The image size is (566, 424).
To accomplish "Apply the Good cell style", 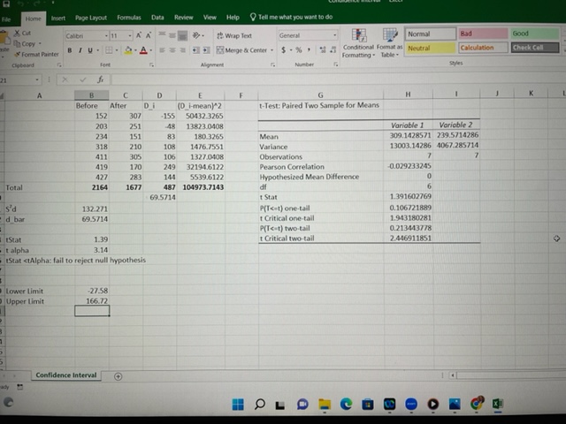I will (535, 34).
